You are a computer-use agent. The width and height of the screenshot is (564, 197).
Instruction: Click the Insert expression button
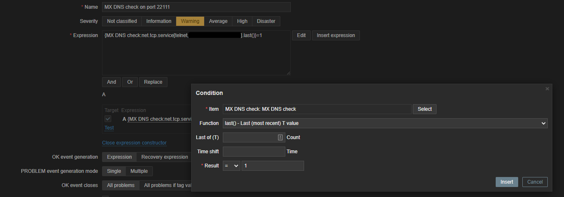[336, 35]
